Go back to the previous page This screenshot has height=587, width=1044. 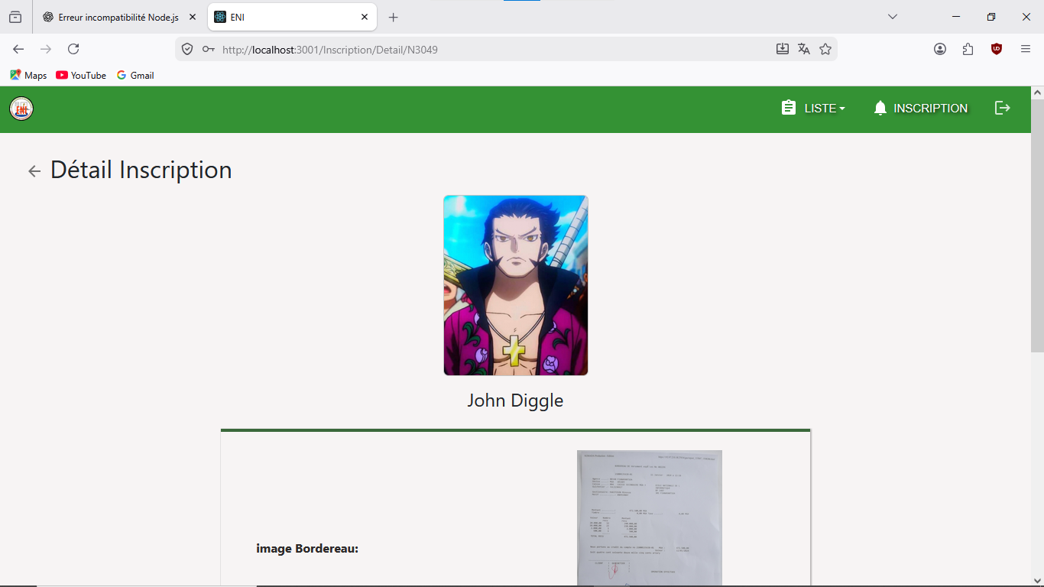click(18, 49)
